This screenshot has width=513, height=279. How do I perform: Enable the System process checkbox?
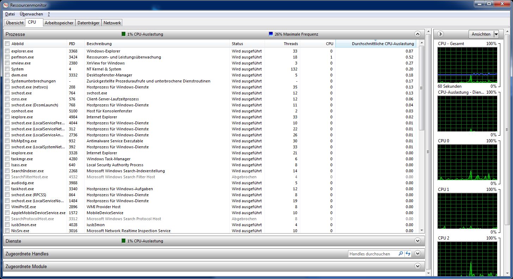7,69
